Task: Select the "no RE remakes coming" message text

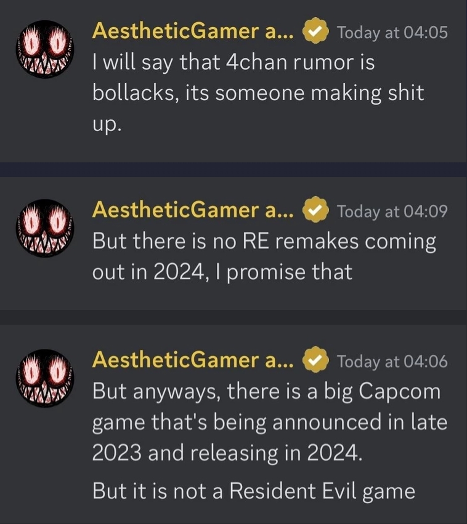Action: point(264,242)
